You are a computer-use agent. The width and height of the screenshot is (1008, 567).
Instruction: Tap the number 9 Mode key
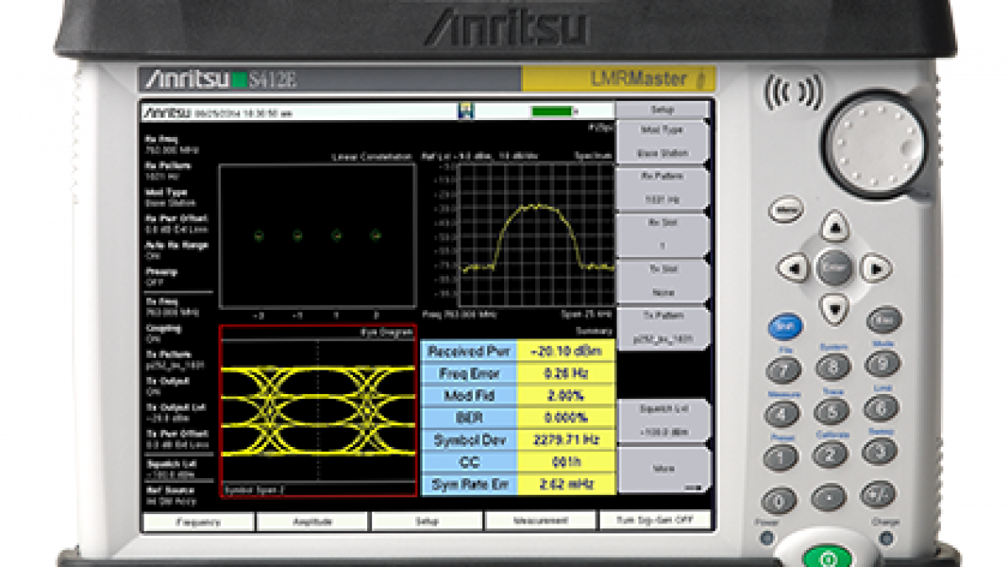point(883,363)
